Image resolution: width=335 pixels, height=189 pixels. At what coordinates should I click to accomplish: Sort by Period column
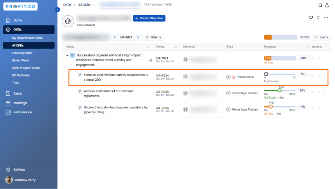[176, 47]
